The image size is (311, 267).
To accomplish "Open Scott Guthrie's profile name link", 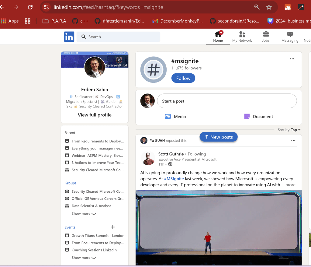I will [x=171, y=154].
